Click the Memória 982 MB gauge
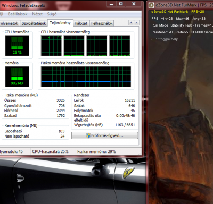This screenshot has width=213, height=204. pyautogui.click(x=17, y=76)
